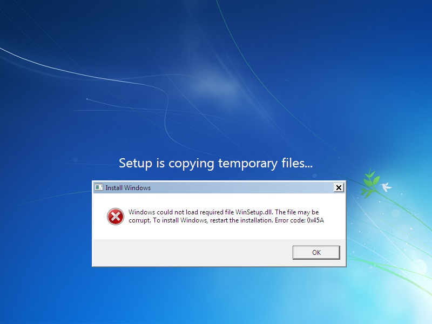Click the green leaf sprig graphic
This screenshot has height=324, width=432.
[x=369, y=183]
